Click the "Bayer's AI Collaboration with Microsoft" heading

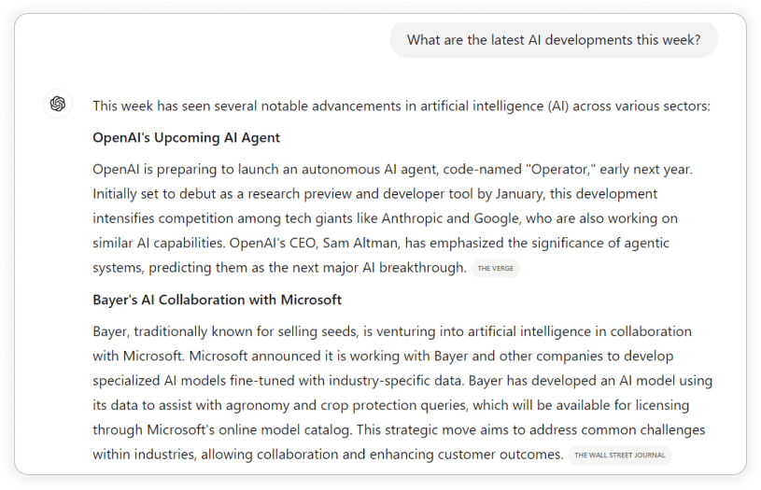tap(217, 300)
